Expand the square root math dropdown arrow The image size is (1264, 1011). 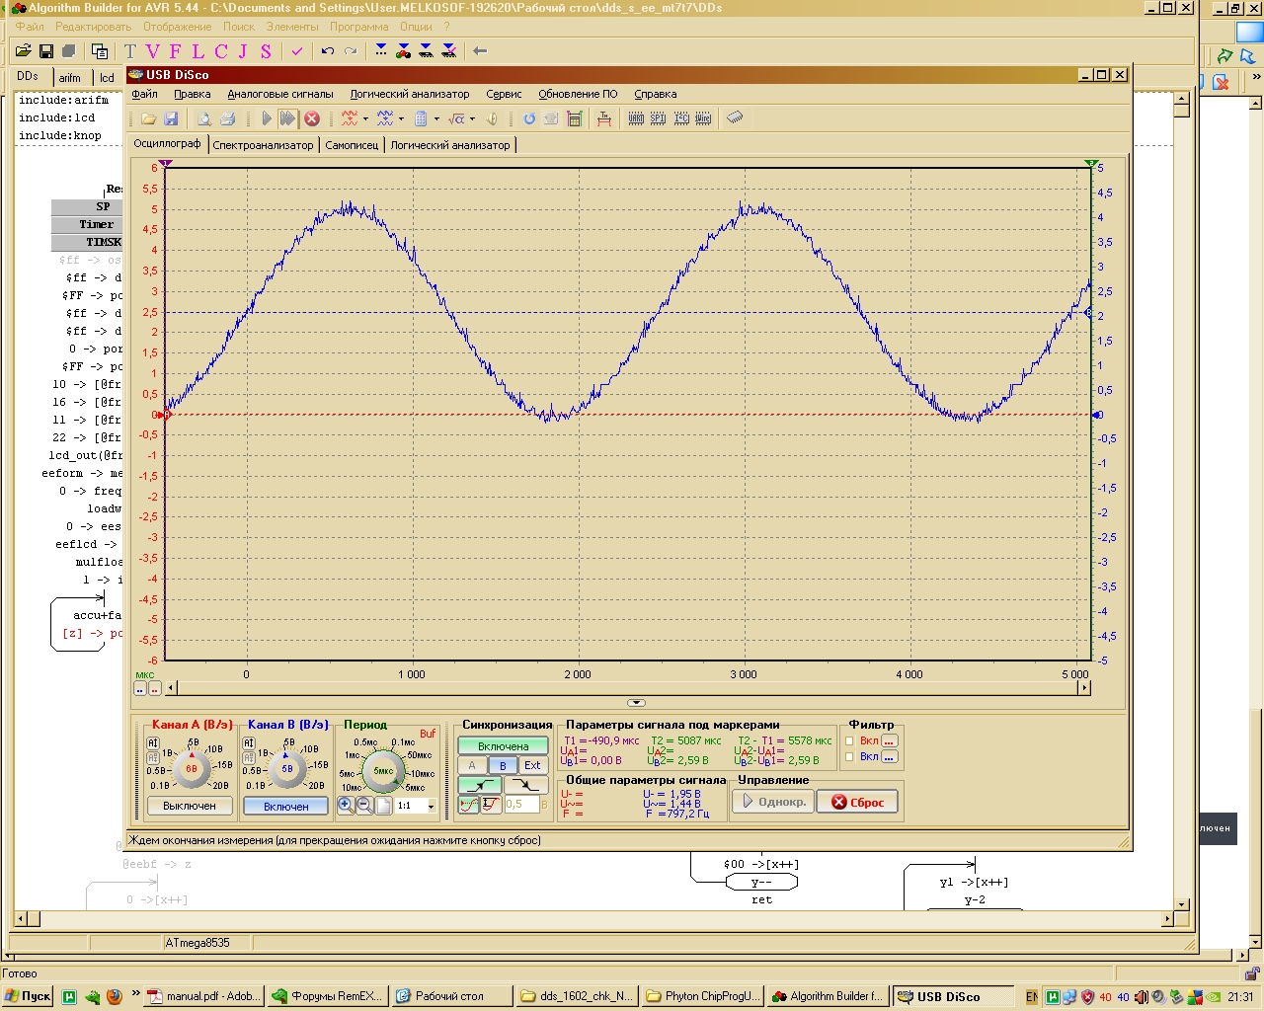point(472,119)
